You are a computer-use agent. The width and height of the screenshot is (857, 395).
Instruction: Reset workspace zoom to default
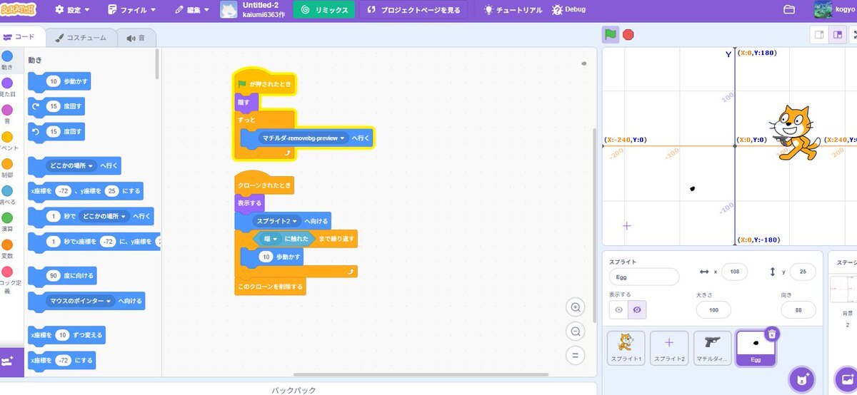pos(574,354)
